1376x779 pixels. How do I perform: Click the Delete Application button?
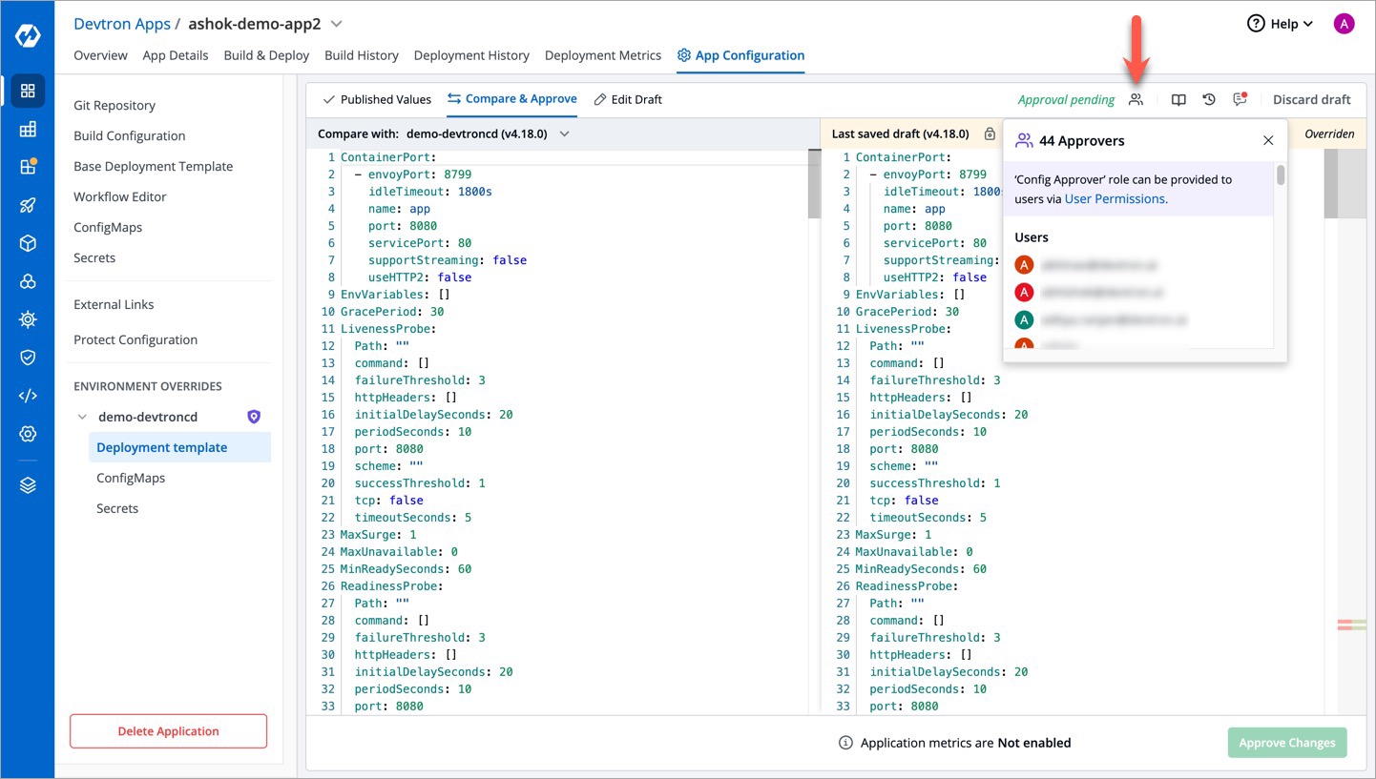[168, 731]
